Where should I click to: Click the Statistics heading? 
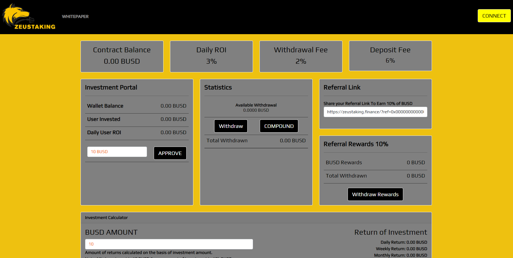[x=218, y=88]
